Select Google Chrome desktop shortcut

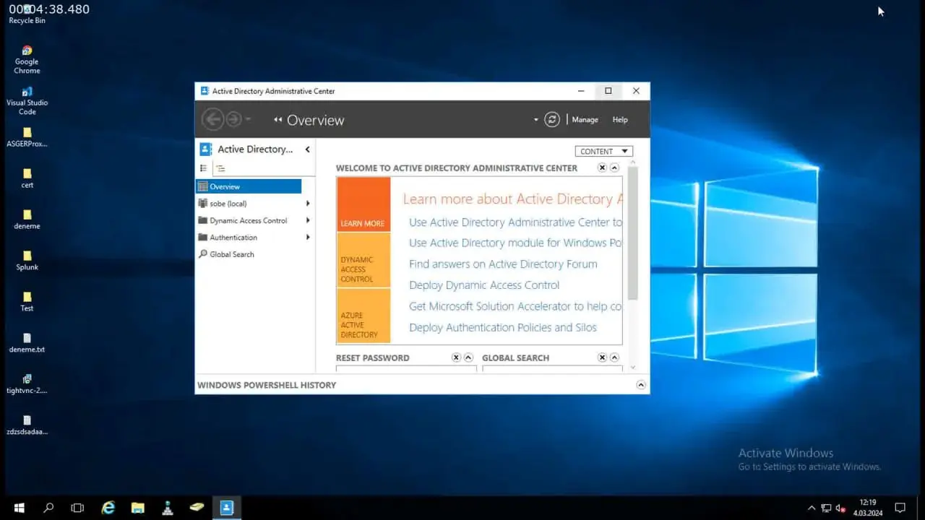coord(27,60)
